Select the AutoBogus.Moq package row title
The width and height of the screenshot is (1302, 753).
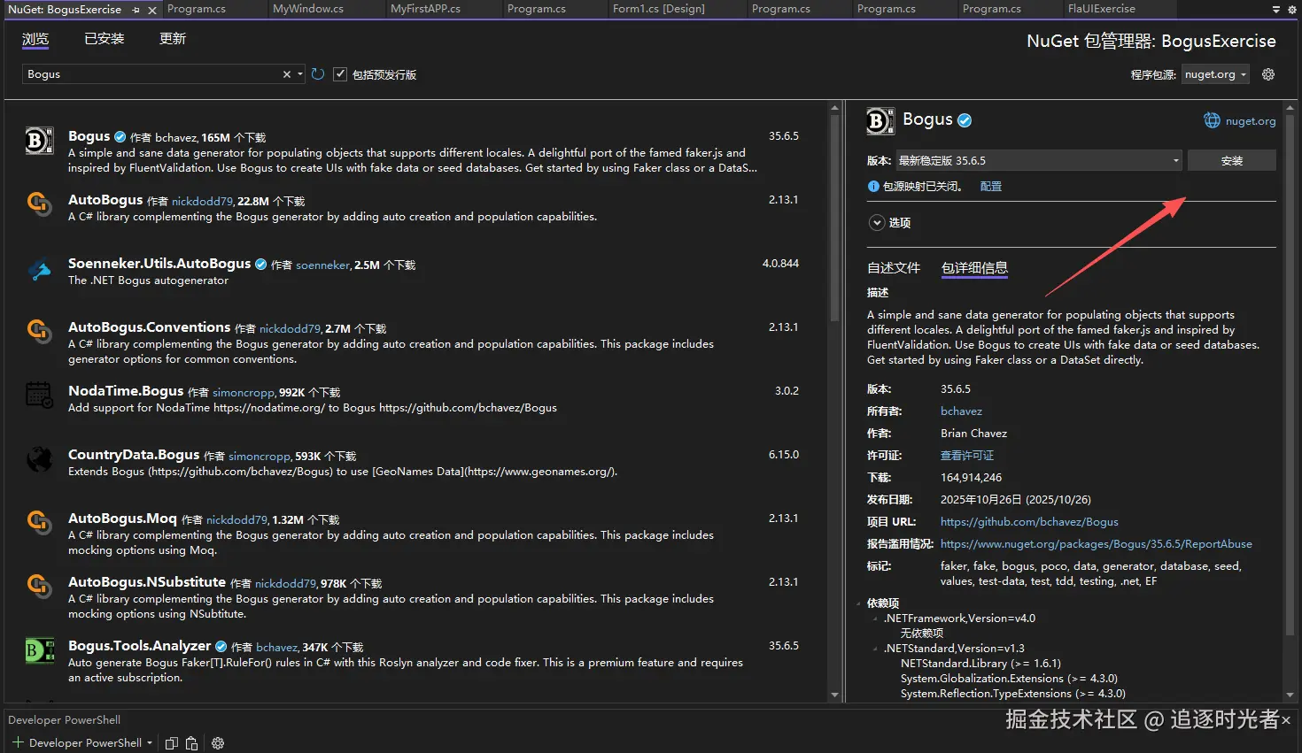coord(122,519)
